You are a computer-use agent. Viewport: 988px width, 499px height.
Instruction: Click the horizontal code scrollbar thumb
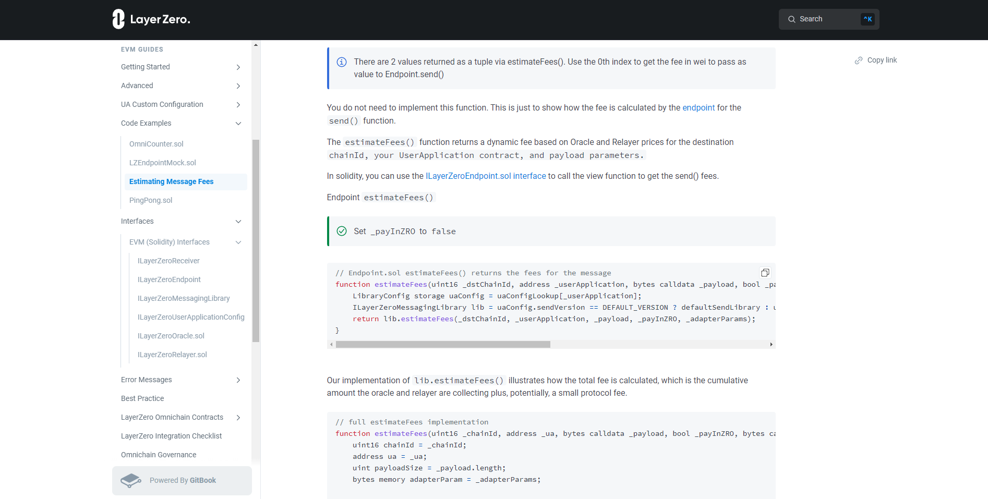pos(443,345)
